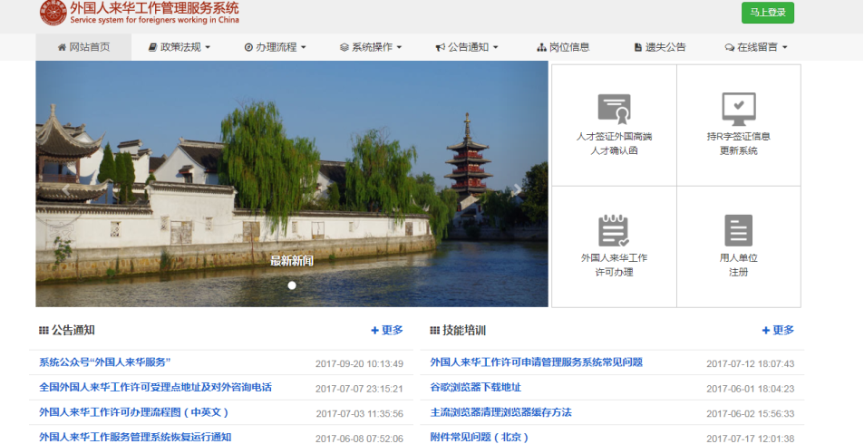Click the certificate icon for 人才签证外国高端人才确认函
The width and height of the screenshot is (864, 444).
pyautogui.click(x=614, y=109)
